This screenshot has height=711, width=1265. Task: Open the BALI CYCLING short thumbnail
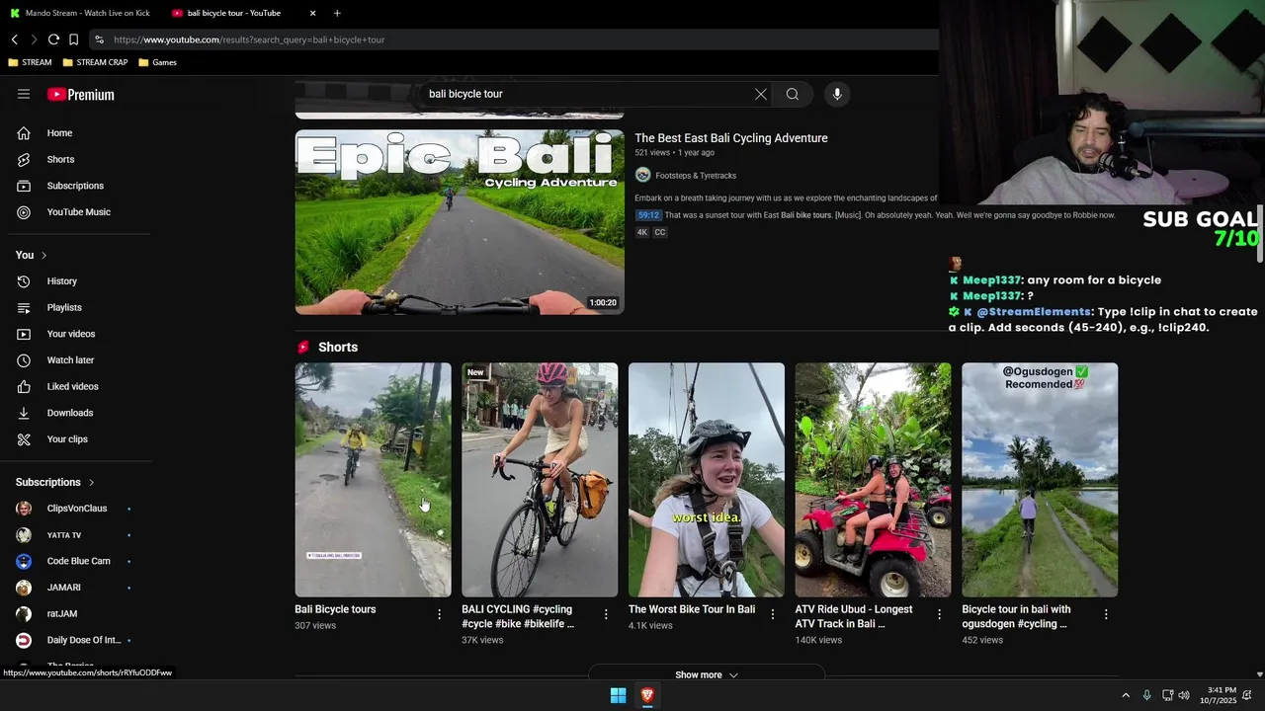click(540, 480)
